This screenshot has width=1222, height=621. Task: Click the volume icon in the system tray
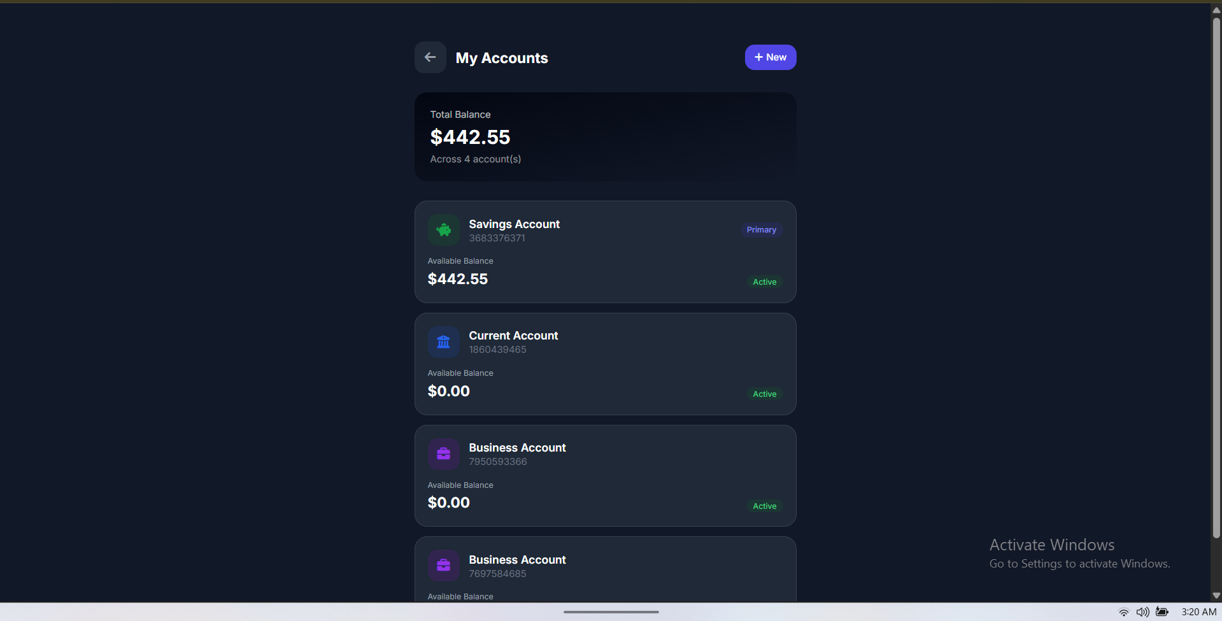[1142, 611]
